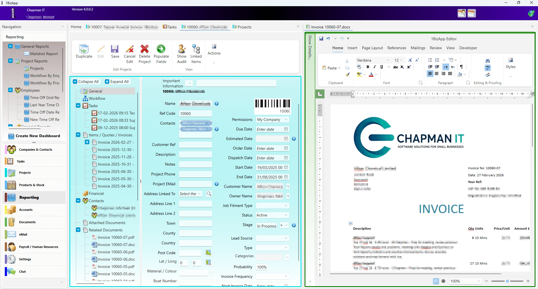Click the font color A button

click(371, 74)
